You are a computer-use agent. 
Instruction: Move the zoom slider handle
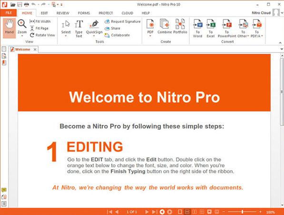(242, 212)
